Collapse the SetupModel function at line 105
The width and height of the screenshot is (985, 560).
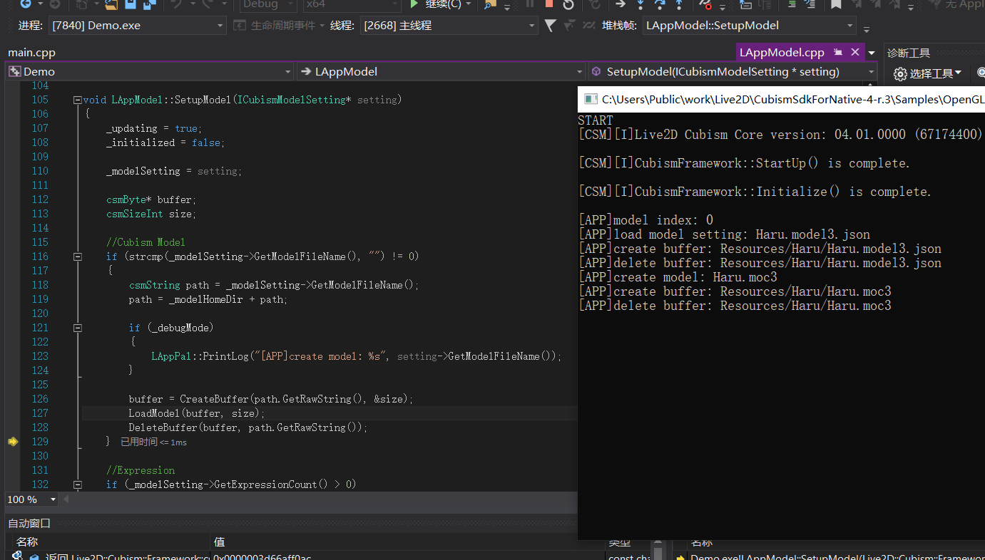point(77,100)
